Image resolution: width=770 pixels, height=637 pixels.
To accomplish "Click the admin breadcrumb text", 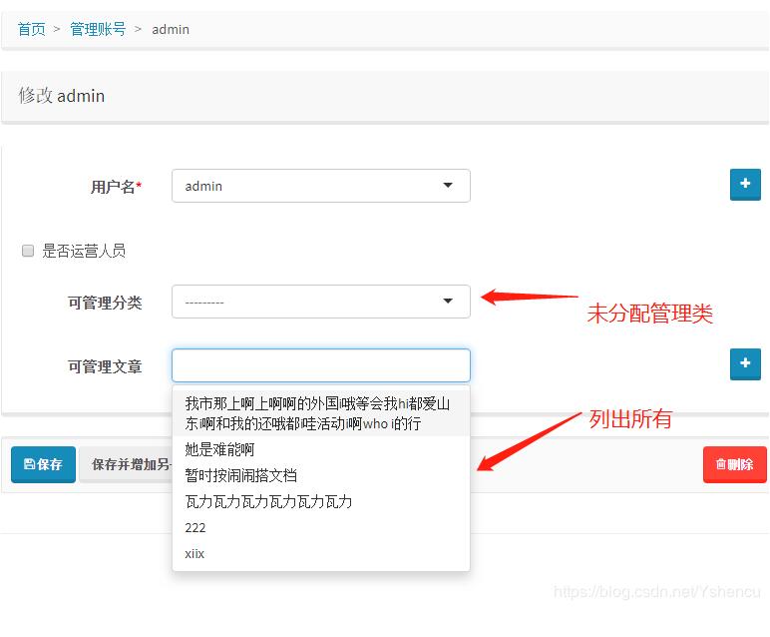I will tap(171, 30).
